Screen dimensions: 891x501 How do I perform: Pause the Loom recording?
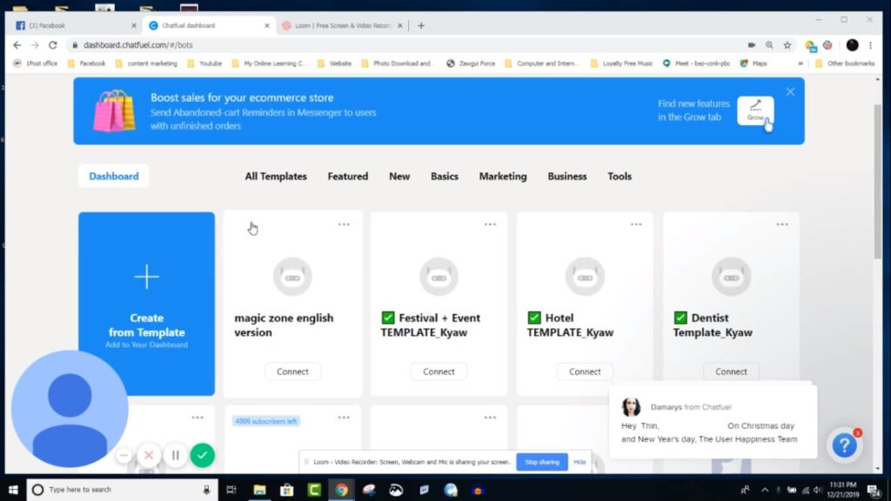(x=176, y=455)
